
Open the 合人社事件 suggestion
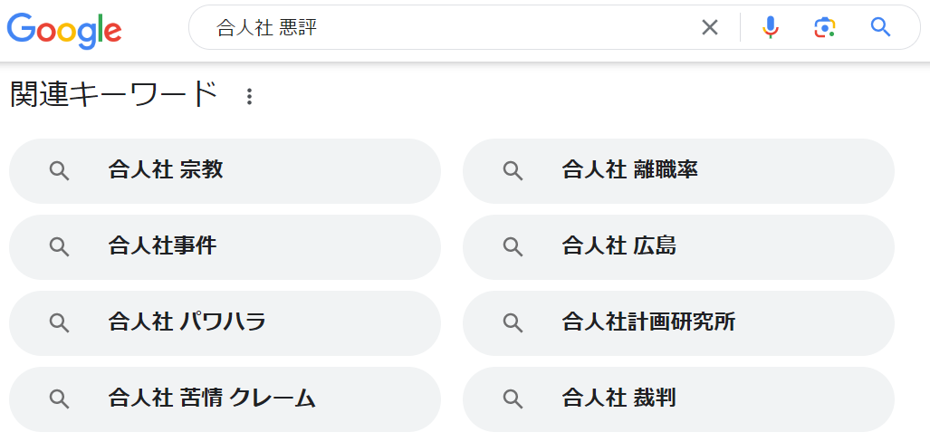click(225, 246)
